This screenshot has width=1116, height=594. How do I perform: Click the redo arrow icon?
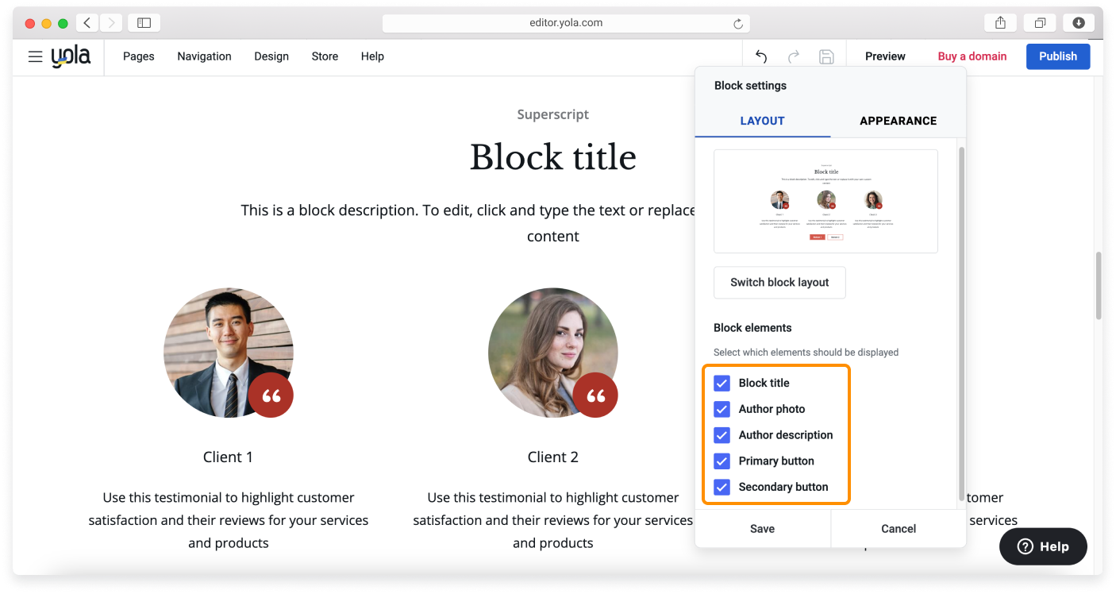tap(793, 56)
